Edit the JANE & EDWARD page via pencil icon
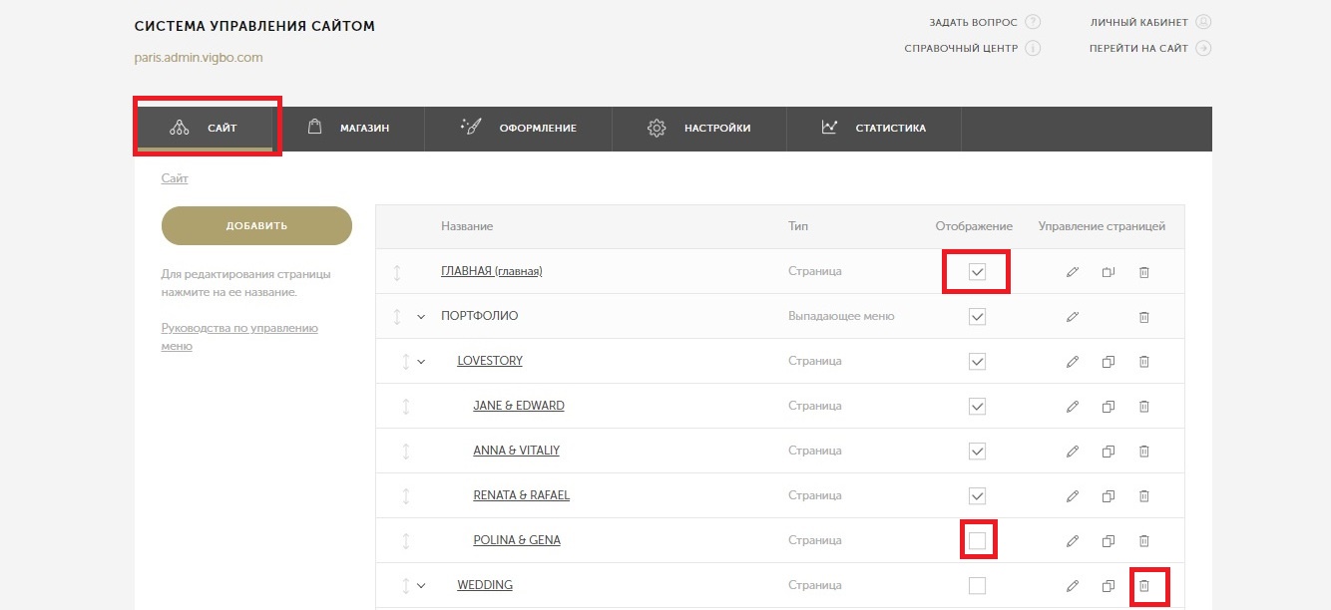Viewport: 1331px width, 610px height. (1073, 407)
